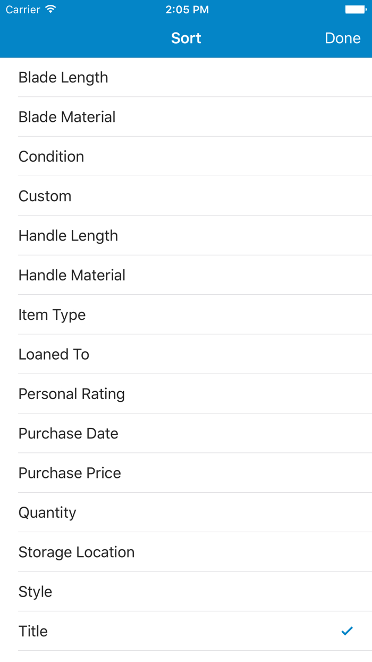Sort by Handle Length
This screenshot has width=372, height=662.
click(x=69, y=236)
